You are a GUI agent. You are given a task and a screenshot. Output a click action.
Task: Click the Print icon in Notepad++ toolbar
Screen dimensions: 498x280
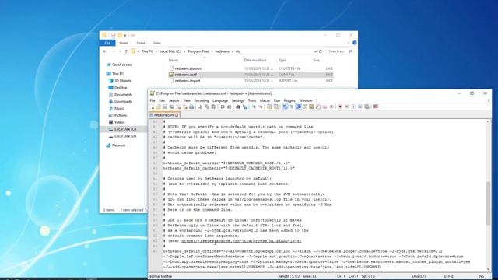[191, 107]
